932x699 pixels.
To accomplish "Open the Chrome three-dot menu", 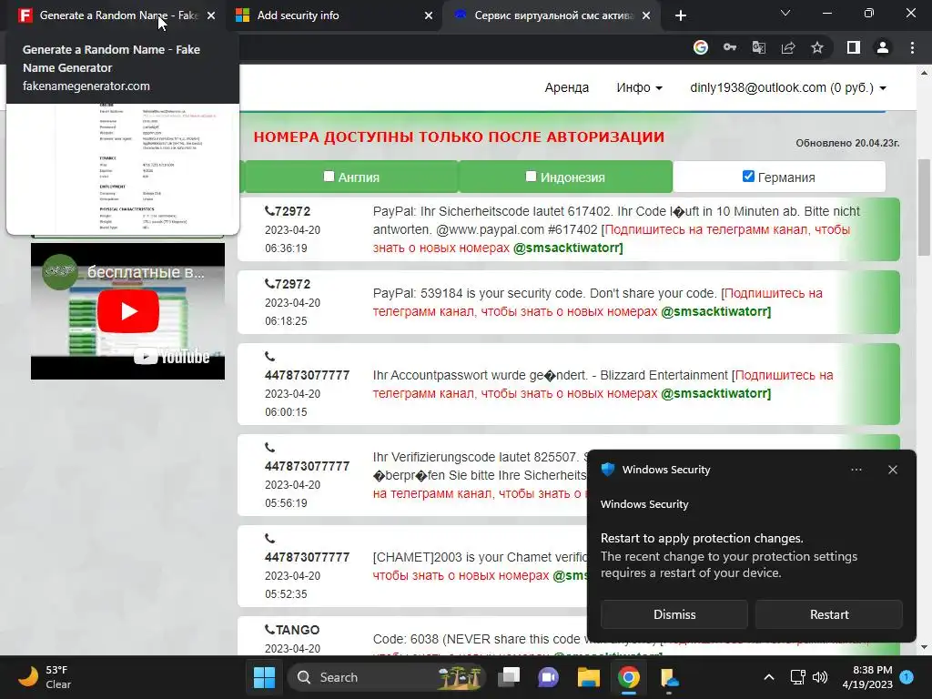I will point(912,47).
